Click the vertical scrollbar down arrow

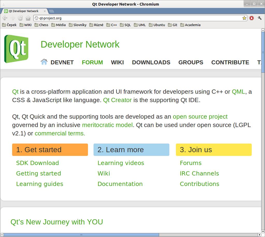click(x=263, y=231)
